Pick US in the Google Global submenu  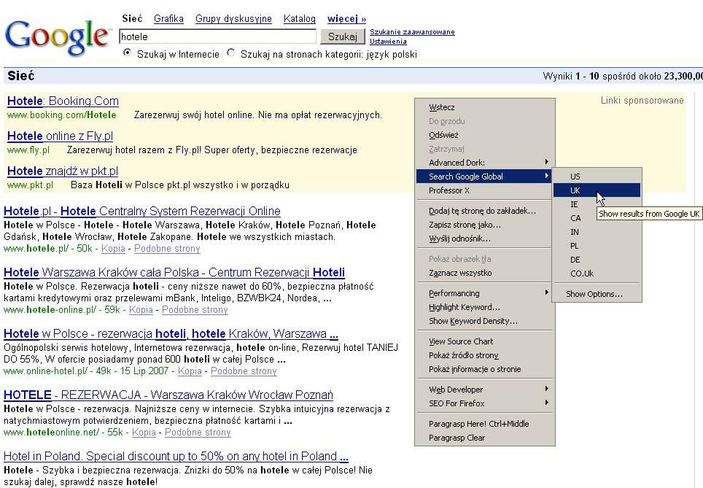tap(597, 177)
